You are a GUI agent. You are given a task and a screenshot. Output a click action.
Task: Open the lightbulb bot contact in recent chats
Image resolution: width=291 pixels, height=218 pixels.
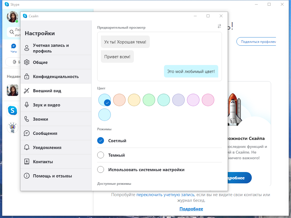(x=13, y=127)
